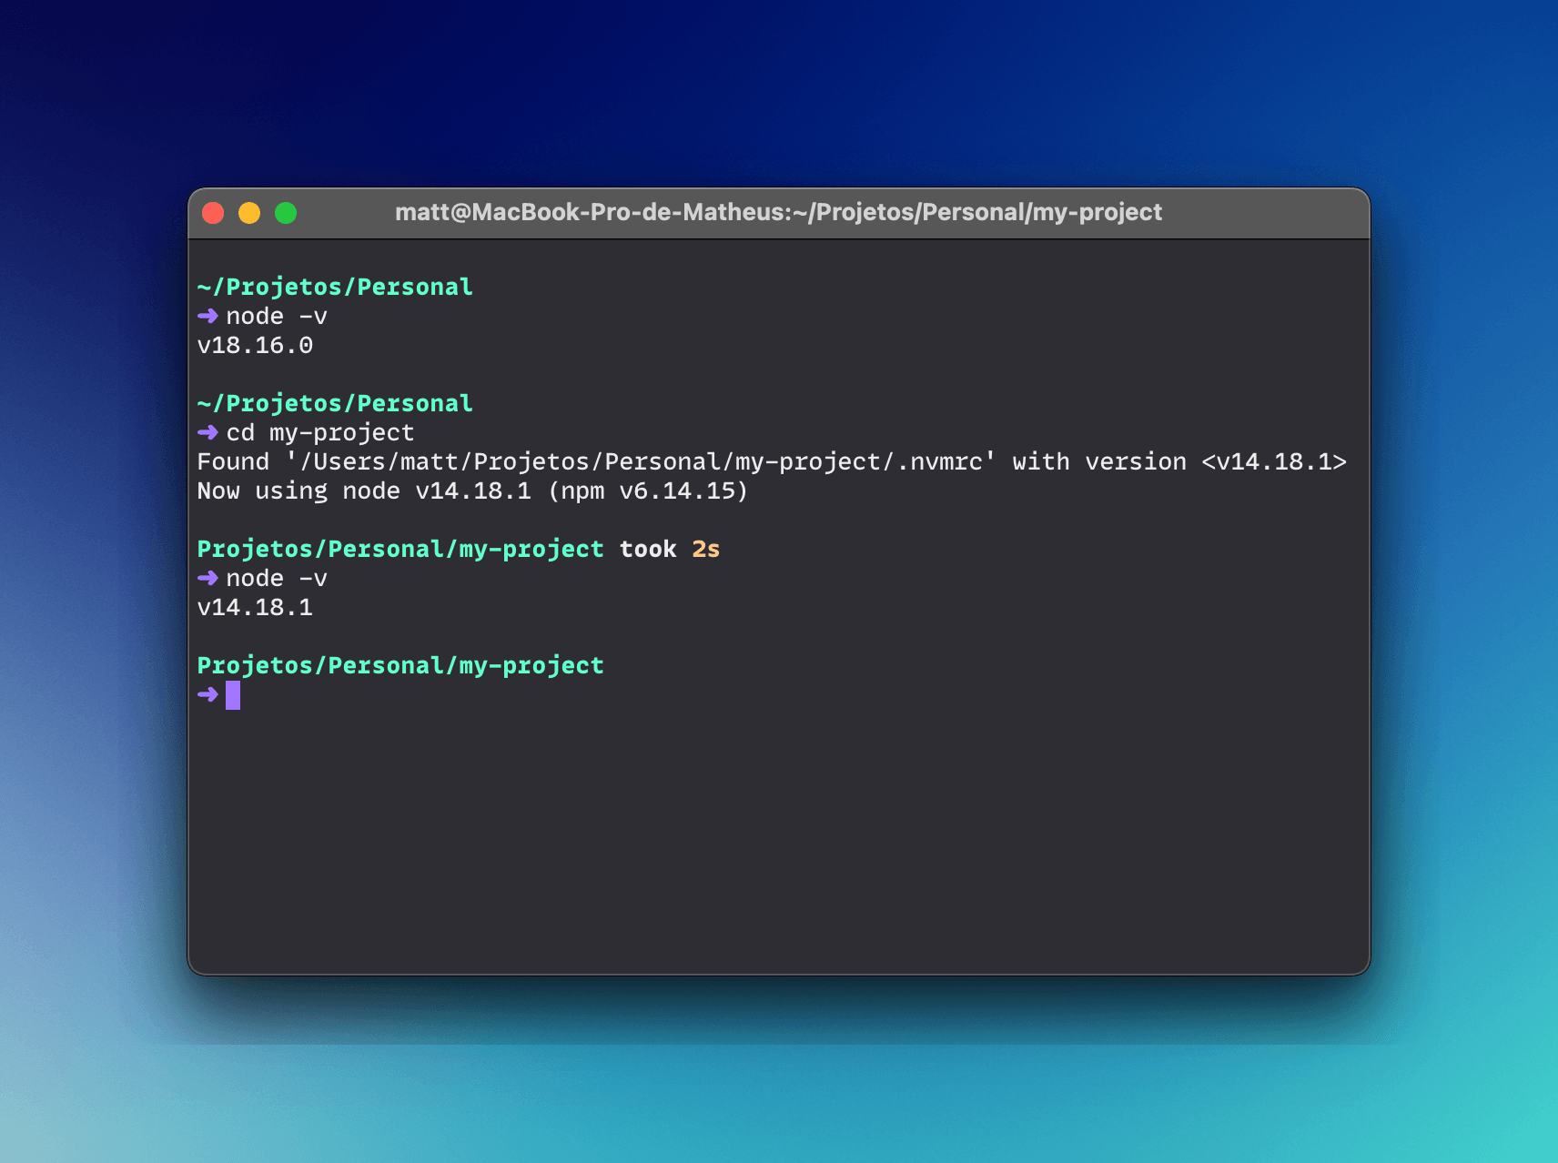
Task: Select the 'v14.18.1' version output
Action: 255,607
